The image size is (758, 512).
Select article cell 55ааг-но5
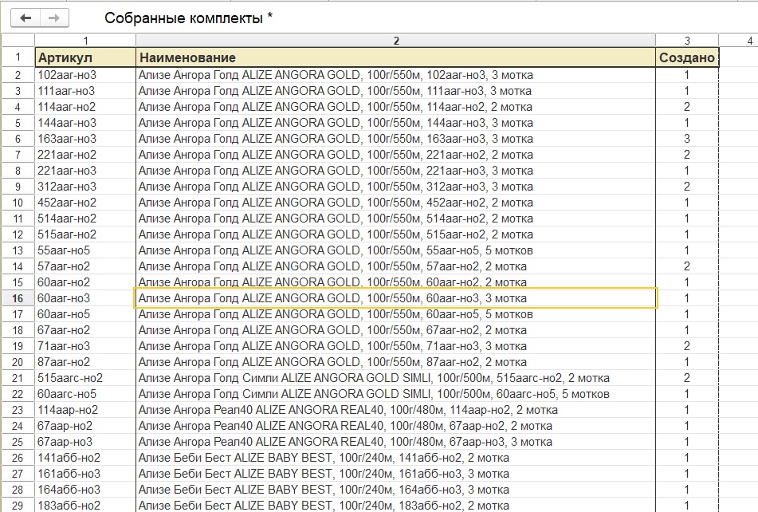[85, 250]
